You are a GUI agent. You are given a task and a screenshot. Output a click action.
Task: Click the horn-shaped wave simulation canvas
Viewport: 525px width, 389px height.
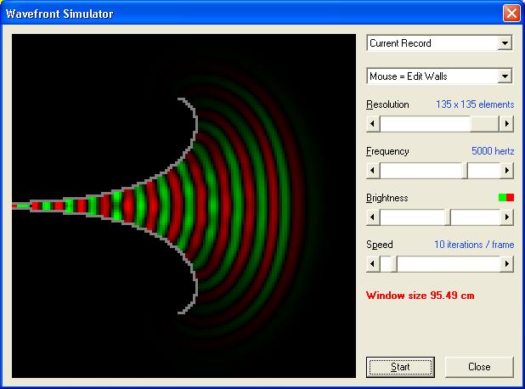tap(183, 206)
